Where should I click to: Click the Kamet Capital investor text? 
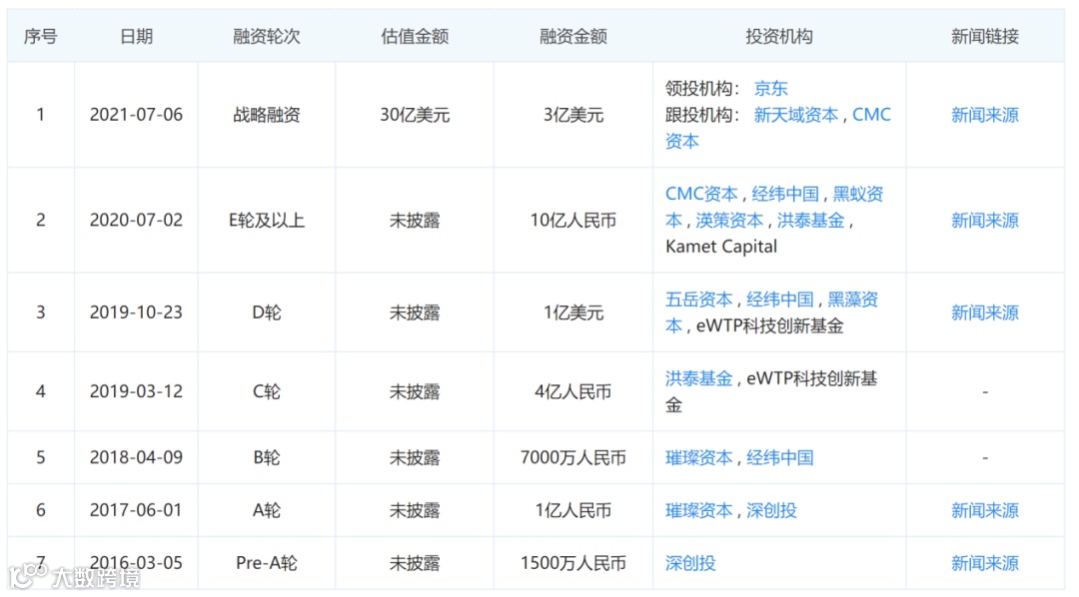coord(721,247)
